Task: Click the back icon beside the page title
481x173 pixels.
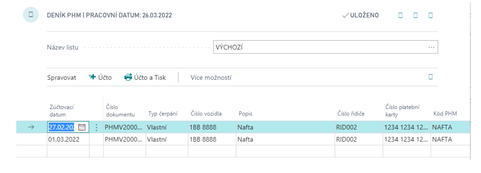Action: click(x=30, y=15)
